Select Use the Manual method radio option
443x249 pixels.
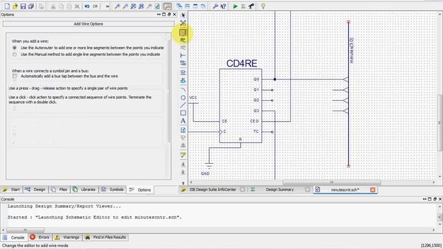(x=15, y=55)
